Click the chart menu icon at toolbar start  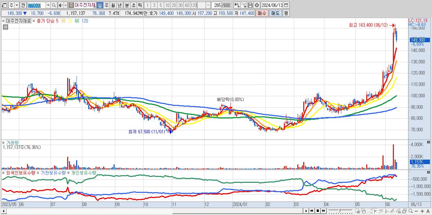(4, 5)
